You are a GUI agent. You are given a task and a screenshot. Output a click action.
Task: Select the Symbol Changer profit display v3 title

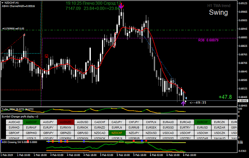coord(20,117)
